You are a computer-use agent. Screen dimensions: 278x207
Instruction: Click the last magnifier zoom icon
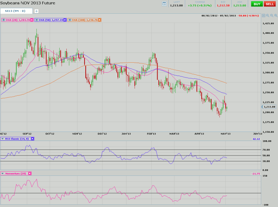pyautogui.click(x=275, y=16)
